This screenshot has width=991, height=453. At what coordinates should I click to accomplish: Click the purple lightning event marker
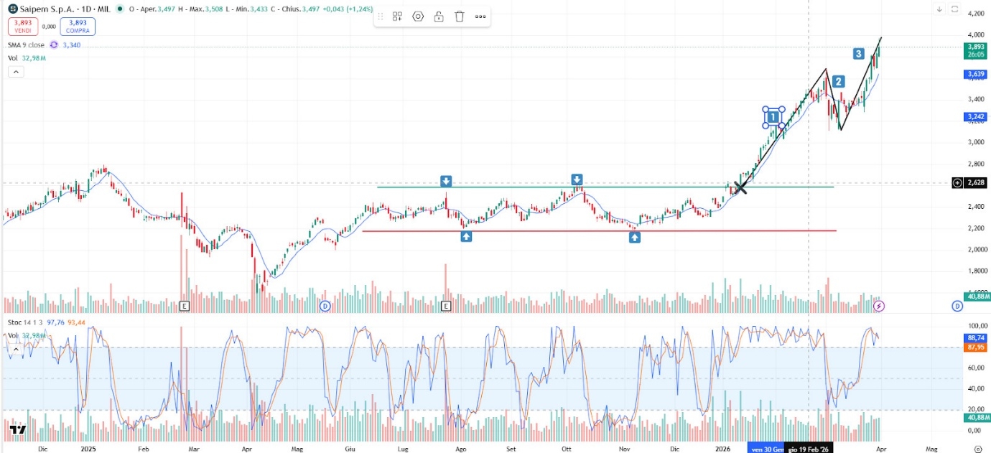point(880,306)
